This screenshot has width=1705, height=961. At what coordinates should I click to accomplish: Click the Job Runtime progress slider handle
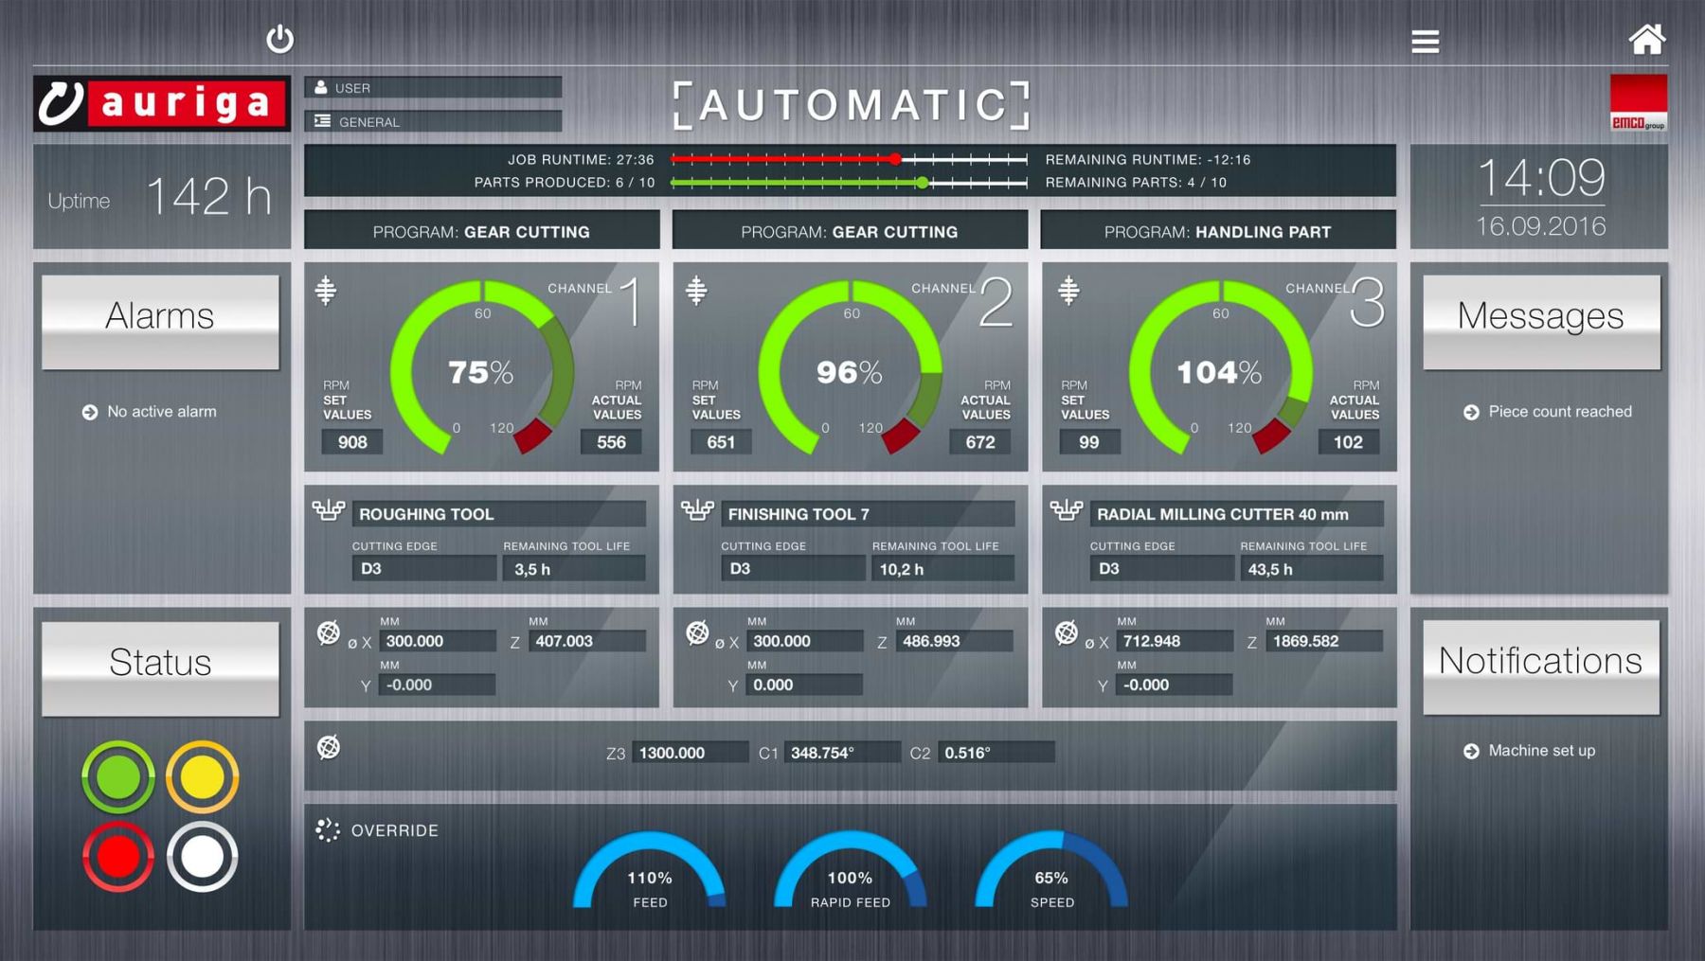[x=895, y=159]
